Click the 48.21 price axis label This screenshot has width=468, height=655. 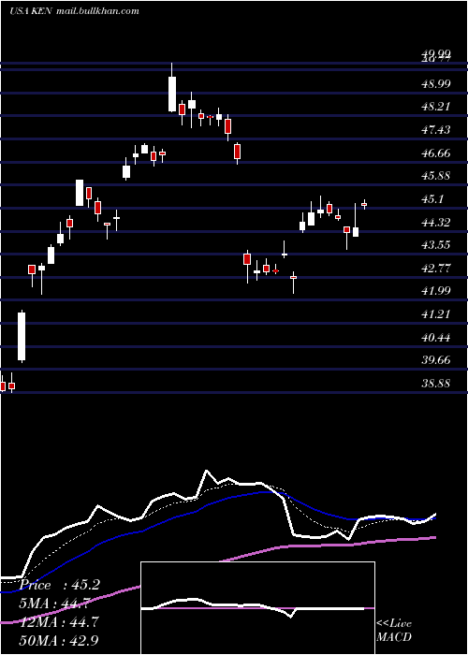pyautogui.click(x=436, y=107)
